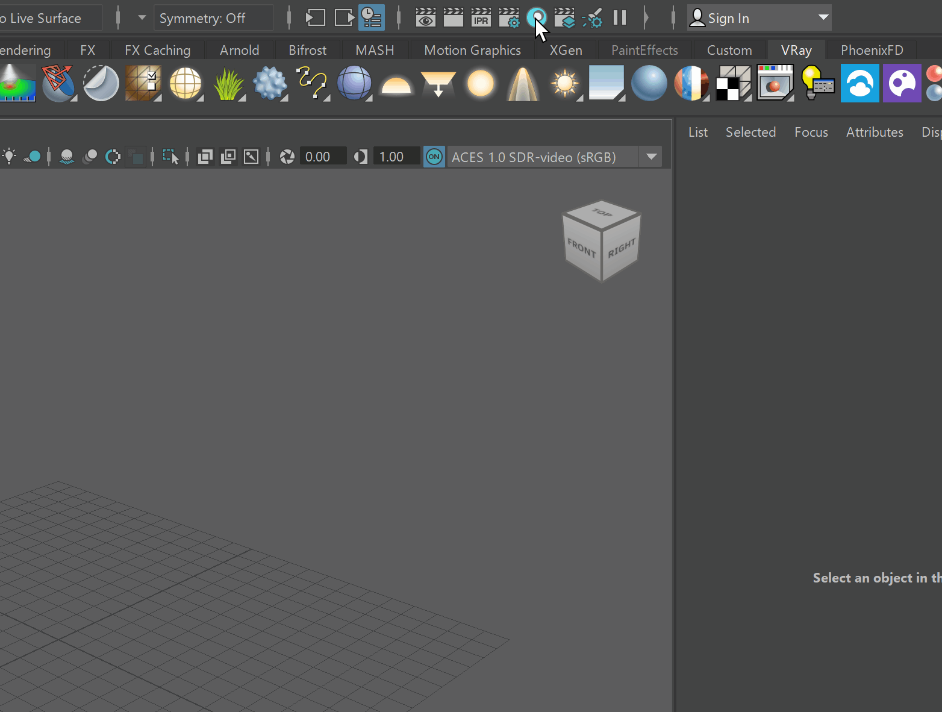Create V-Ray sphere light

tap(481, 83)
